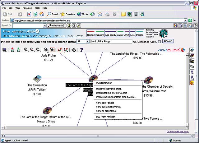Click the help icon at search toolbar end
The height and width of the screenshot is (143, 199).
(x=196, y=25)
